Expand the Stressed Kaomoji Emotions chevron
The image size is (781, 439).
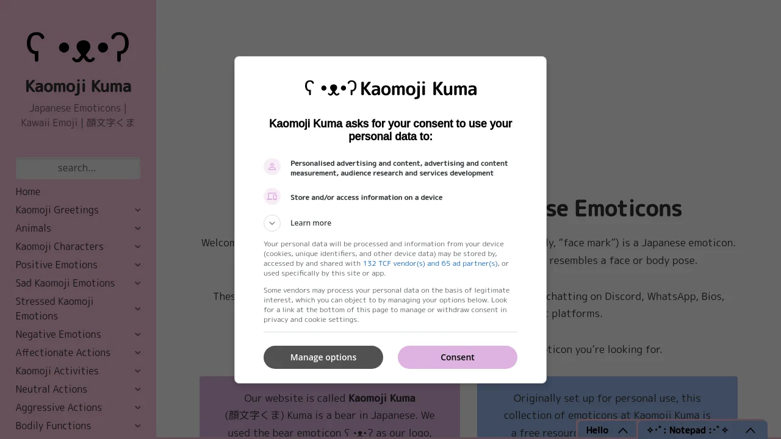(x=138, y=309)
